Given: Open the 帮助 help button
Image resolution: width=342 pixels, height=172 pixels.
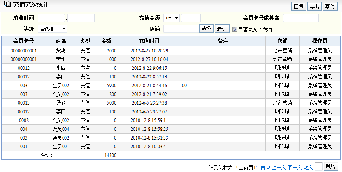Looking at the screenshot, I should coord(329,6).
